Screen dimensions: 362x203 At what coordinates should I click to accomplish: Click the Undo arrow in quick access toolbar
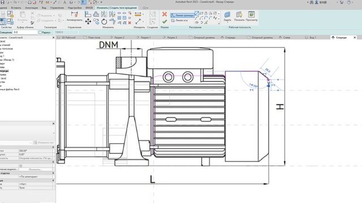(x=15, y=2)
